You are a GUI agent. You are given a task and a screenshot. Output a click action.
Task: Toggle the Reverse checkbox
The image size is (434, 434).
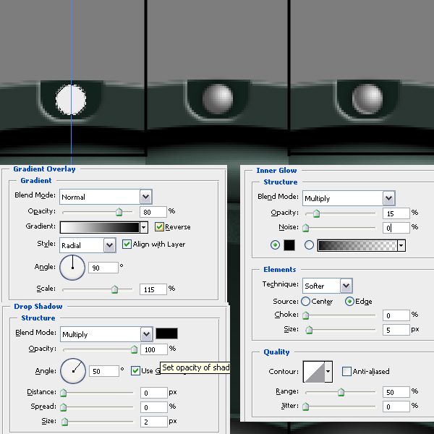point(159,227)
